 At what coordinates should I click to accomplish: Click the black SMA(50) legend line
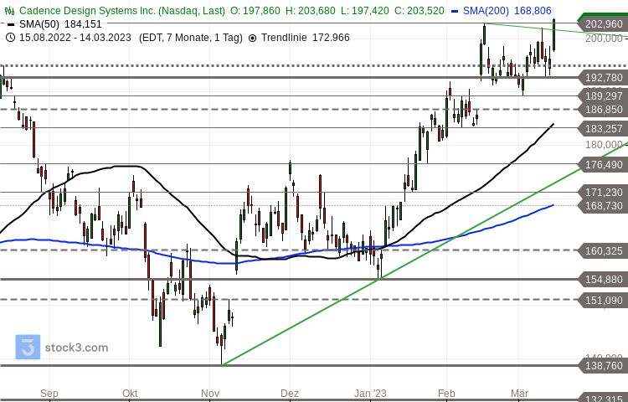[10, 24]
